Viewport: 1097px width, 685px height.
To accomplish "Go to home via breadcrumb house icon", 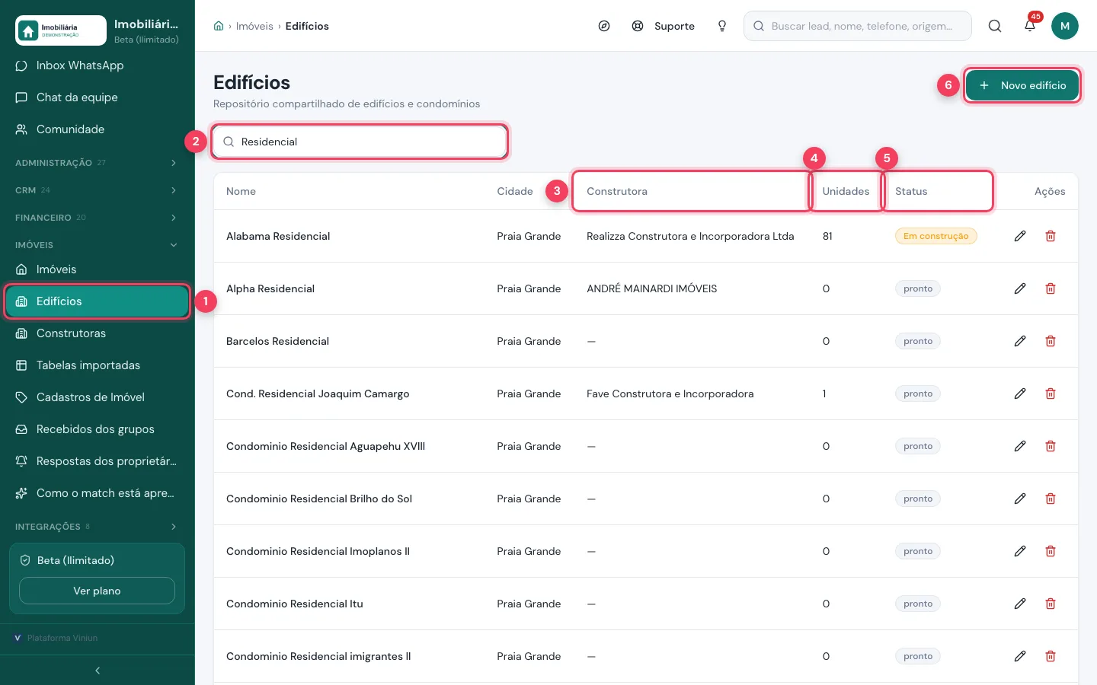I will tap(219, 26).
